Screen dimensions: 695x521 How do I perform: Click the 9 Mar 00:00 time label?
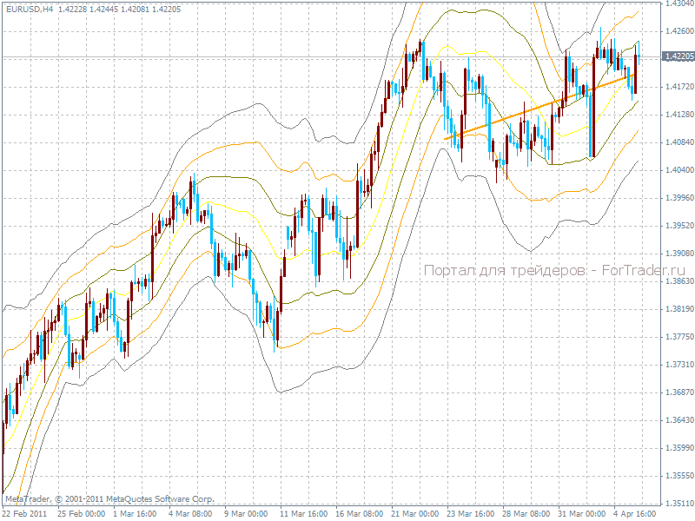point(248,513)
